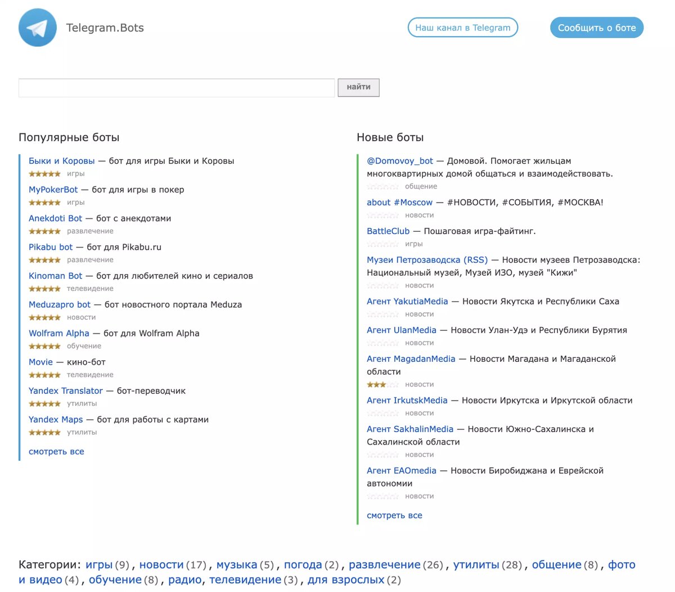Click 'смотреть все' under Популярные боты
The height and width of the screenshot is (592, 675).
click(56, 451)
